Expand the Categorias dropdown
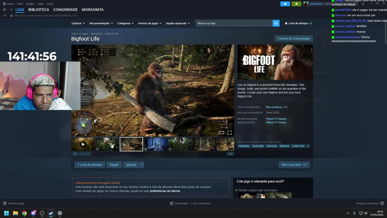The width and height of the screenshot is (387, 218). [125, 23]
